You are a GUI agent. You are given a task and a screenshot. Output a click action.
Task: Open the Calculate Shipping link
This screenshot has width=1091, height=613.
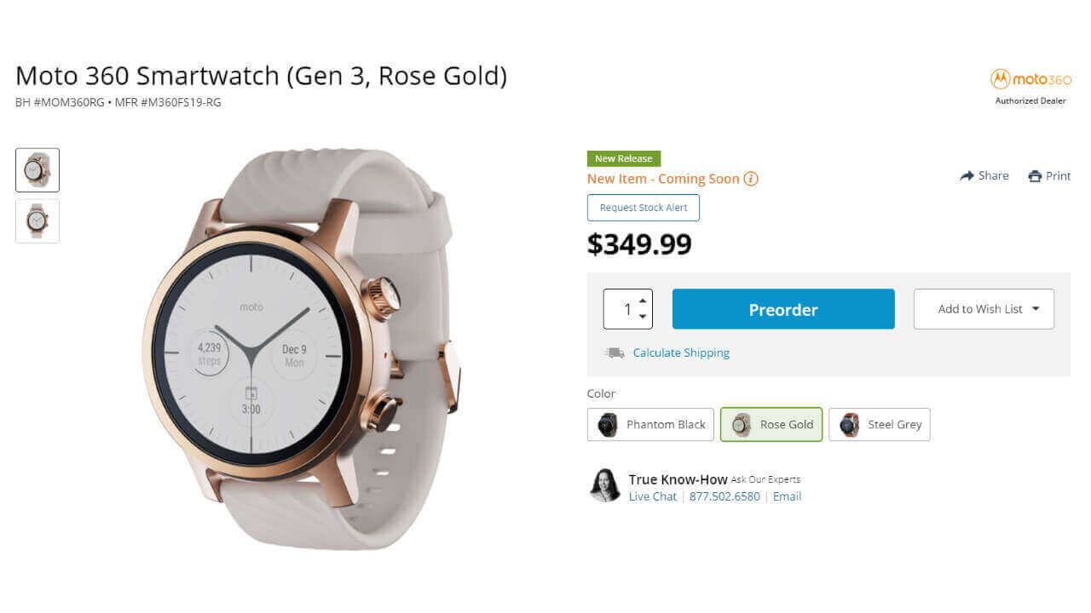point(681,352)
